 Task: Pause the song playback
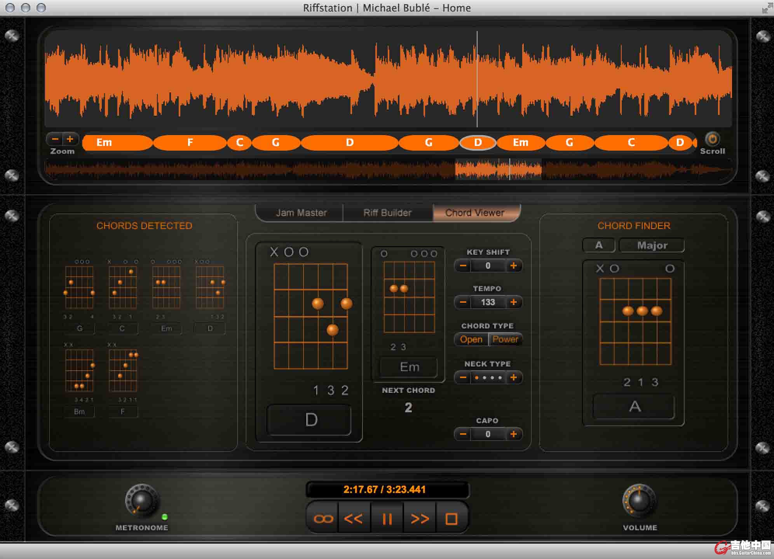click(387, 519)
